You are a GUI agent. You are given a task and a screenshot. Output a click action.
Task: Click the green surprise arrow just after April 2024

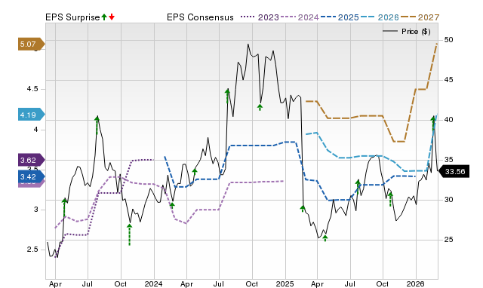195,172
